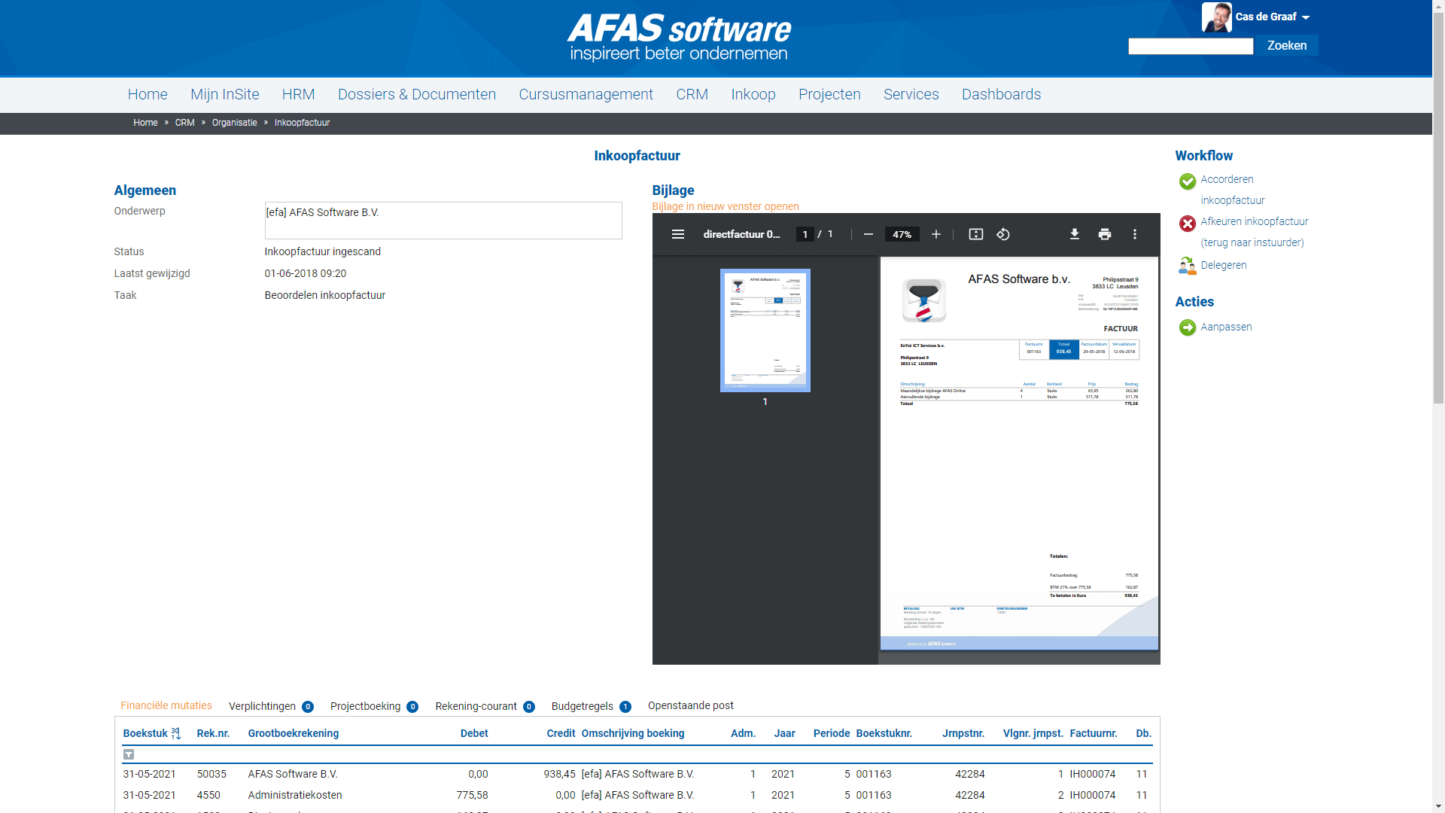Rotate the PDF counterclockwise
Screen dimensions: 1445x813
[x=1002, y=235]
